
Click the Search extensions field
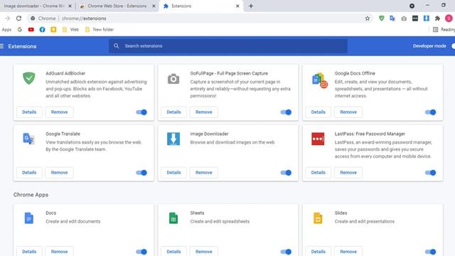pos(228,46)
